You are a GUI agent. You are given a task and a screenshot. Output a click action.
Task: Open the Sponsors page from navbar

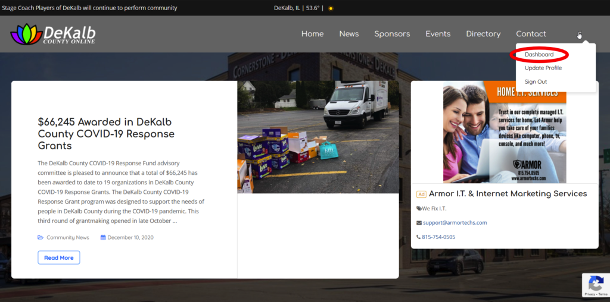392,34
